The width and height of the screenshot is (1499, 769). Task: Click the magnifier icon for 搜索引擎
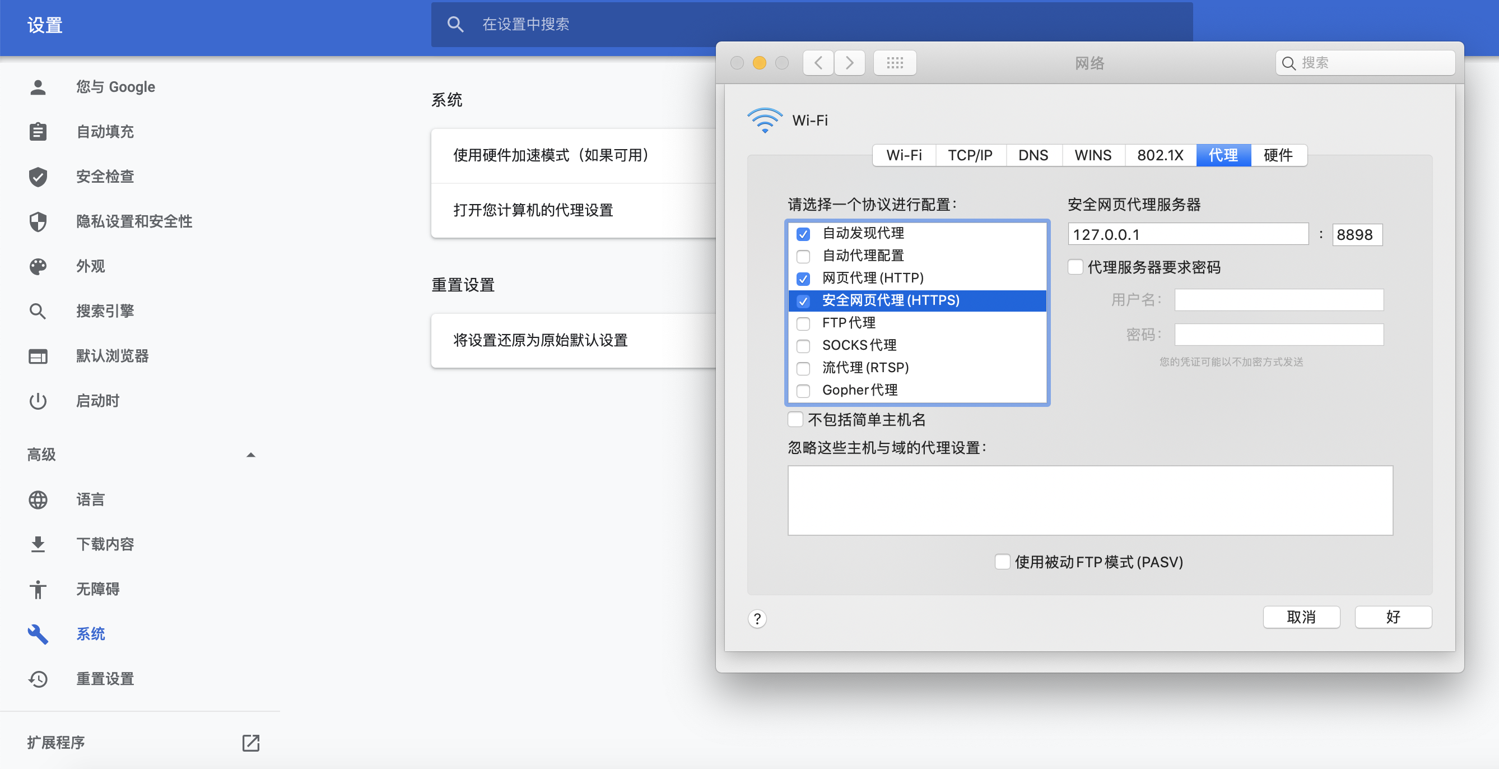coord(38,311)
